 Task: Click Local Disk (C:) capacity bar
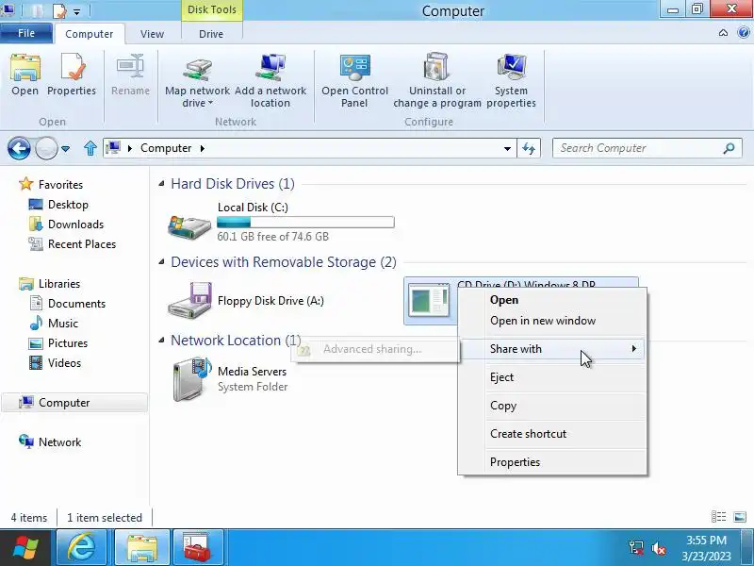305,222
